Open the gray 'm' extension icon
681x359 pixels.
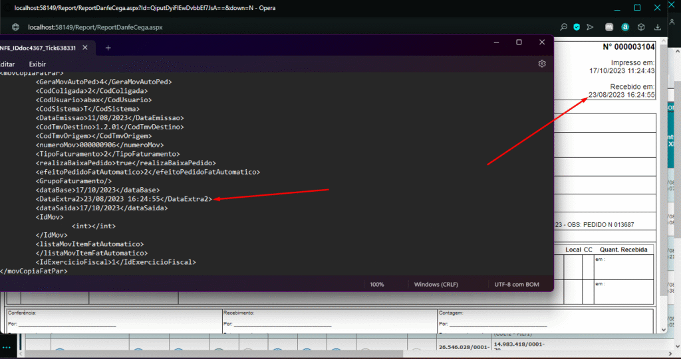(x=609, y=27)
